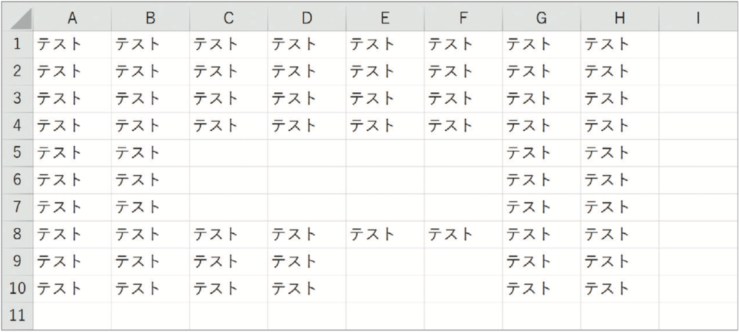
Task: Click empty cell C5
Action: click(x=229, y=153)
